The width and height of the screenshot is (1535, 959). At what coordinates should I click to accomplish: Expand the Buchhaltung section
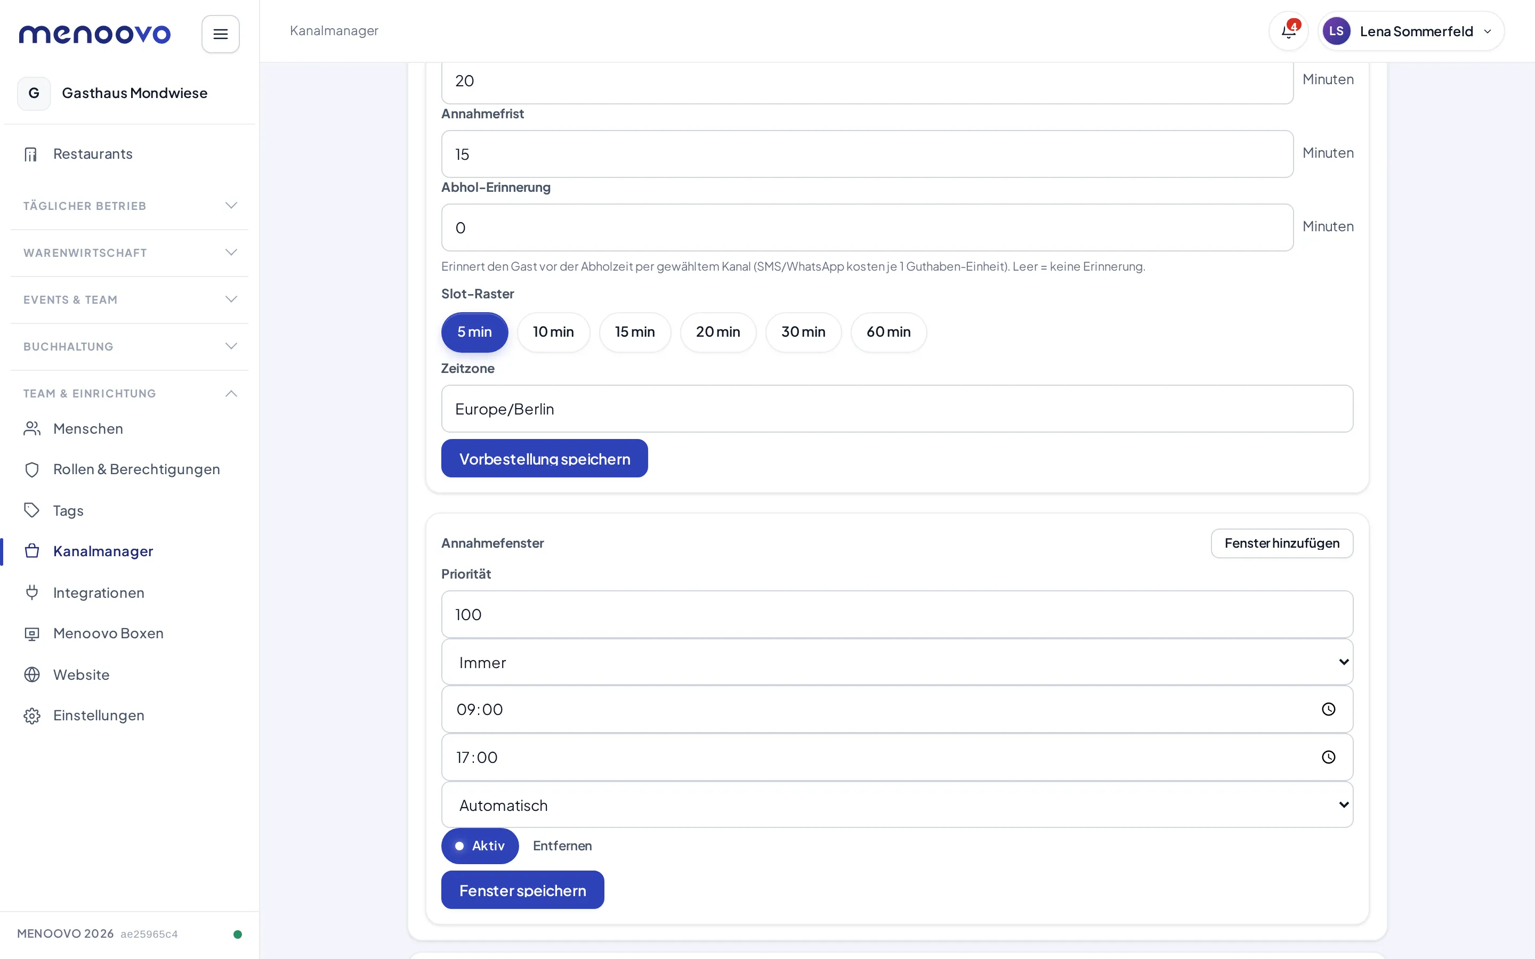[130, 346]
